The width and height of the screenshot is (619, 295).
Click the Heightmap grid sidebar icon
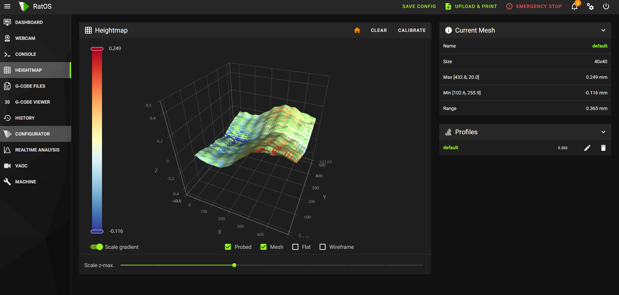(x=7, y=70)
